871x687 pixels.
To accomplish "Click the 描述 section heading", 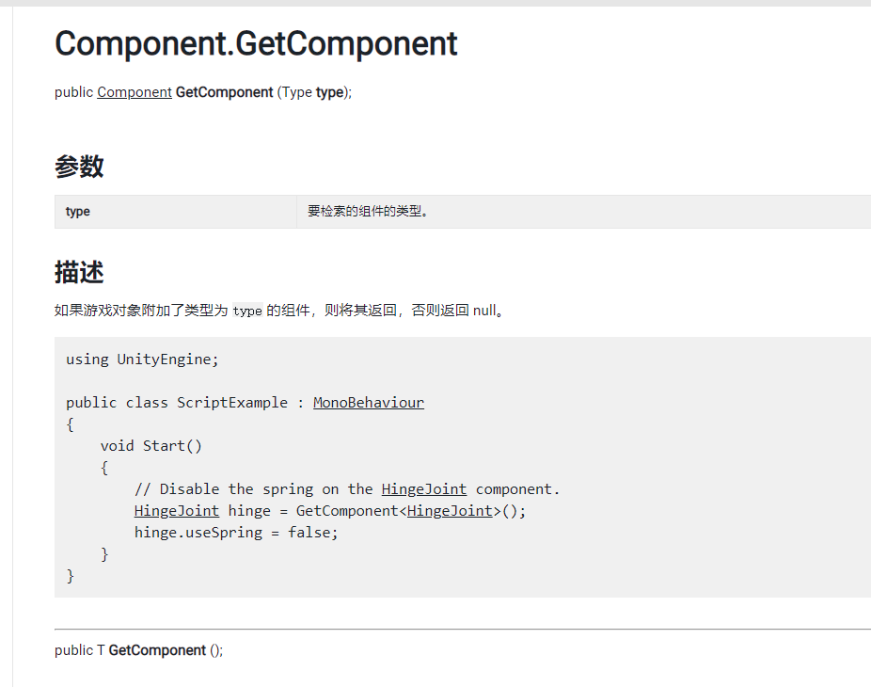I will tap(79, 273).
